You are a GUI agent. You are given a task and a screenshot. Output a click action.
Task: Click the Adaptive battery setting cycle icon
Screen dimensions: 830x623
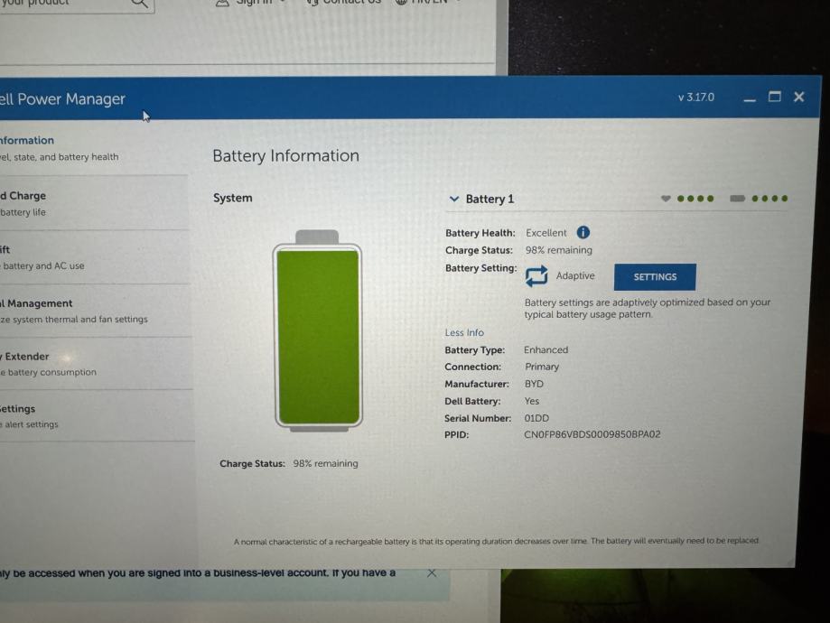click(536, 275)
